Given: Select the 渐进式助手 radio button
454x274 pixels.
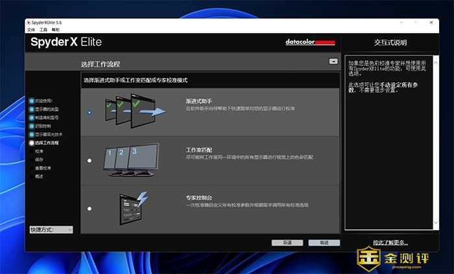Looking at the screenshot, I should pos(90,112).
